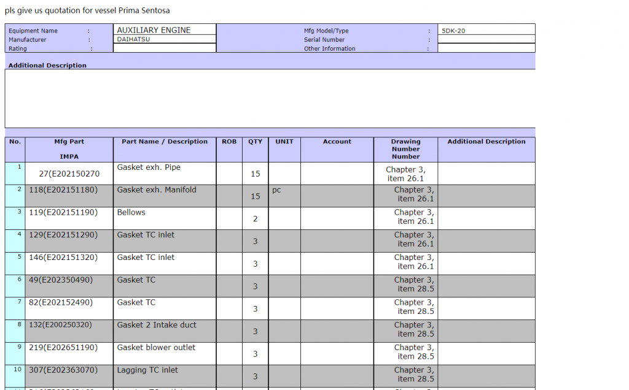The image size is (629, 390).
Task: Focus the empty Serial Number field
Action: [486, 39]
